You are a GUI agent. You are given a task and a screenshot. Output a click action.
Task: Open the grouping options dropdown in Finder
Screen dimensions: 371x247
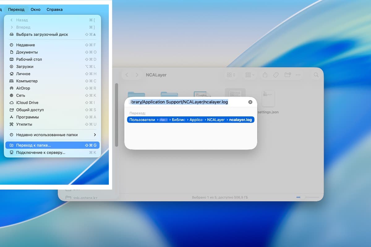point(250,75)
